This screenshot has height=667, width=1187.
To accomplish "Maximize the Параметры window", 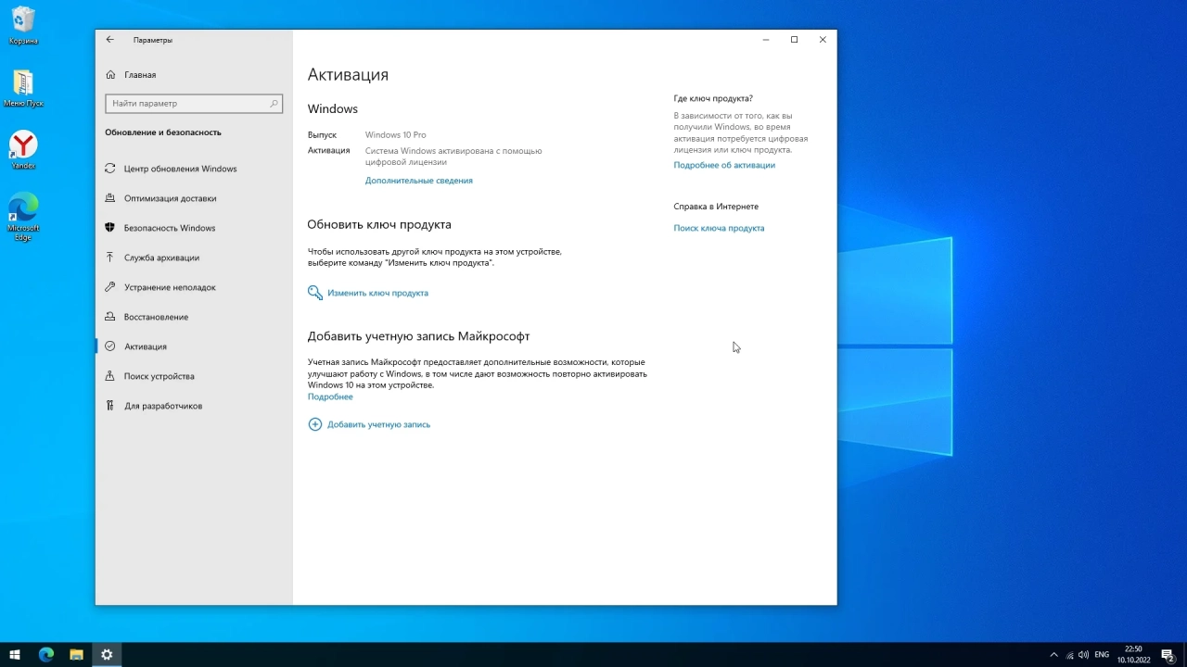I will click(794, 40).
